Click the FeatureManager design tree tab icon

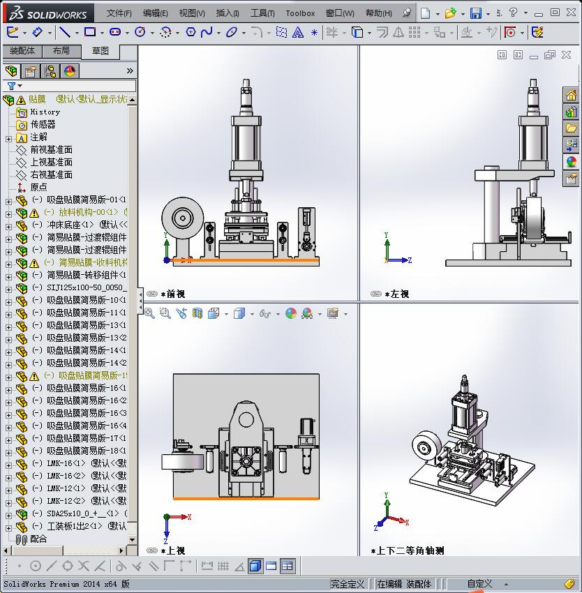coord(11,71)
